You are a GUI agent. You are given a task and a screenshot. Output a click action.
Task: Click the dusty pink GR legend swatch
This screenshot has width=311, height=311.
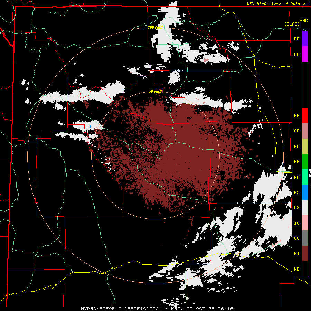point(305,131)
